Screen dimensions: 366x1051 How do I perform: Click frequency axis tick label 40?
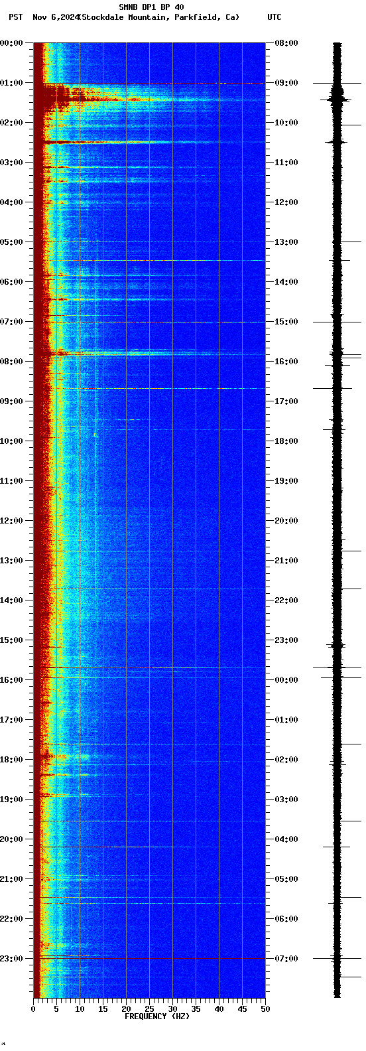point(219,1009)
